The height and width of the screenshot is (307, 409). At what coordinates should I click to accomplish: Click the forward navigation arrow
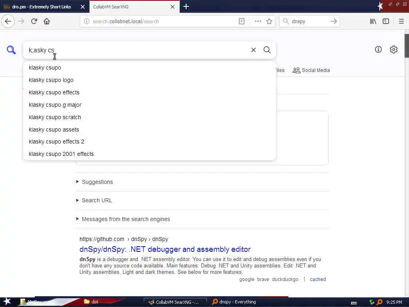pyautogui.click(x=22, y=22)
